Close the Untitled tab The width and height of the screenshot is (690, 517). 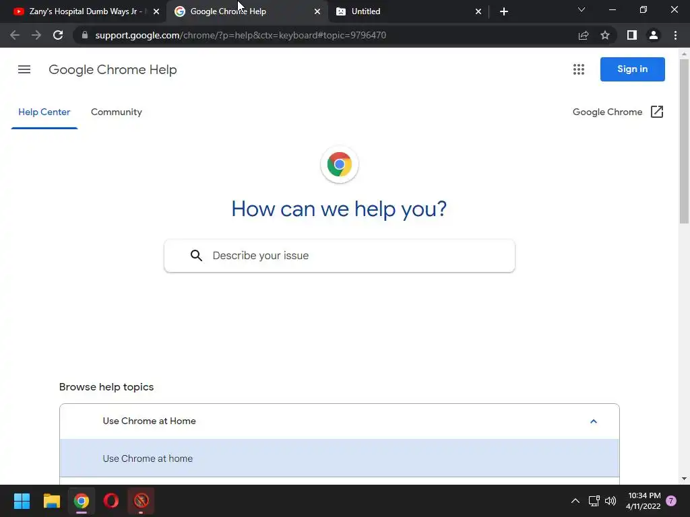tap(478, 11)
